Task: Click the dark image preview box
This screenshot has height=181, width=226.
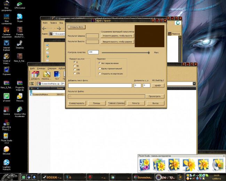Action: (150, 36)
